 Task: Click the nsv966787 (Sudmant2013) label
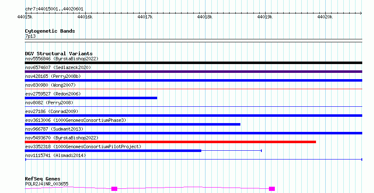(54, 129)
